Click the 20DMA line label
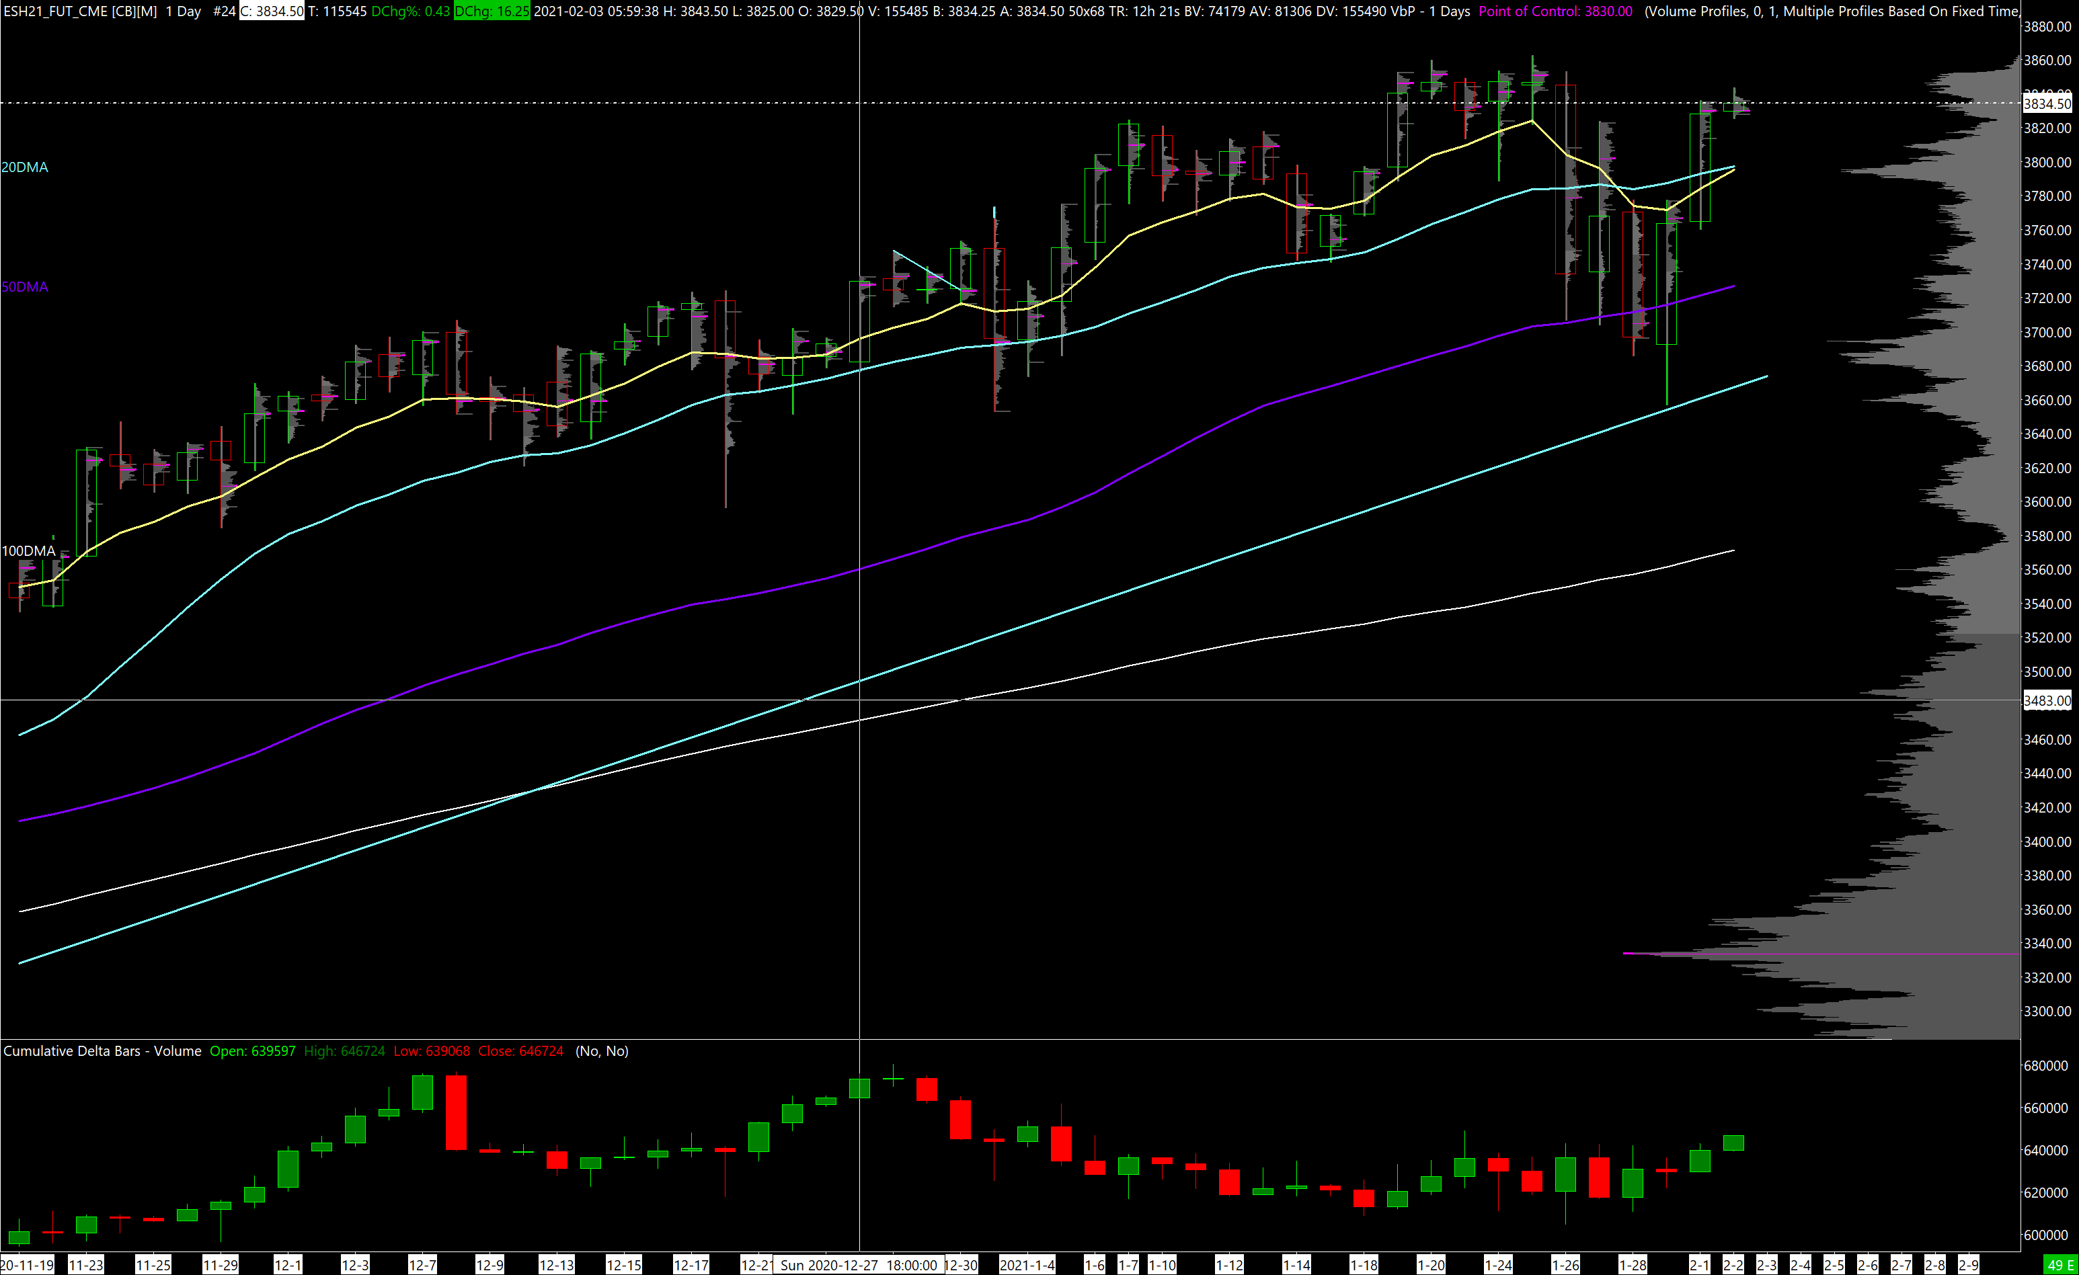 point(24,167)
